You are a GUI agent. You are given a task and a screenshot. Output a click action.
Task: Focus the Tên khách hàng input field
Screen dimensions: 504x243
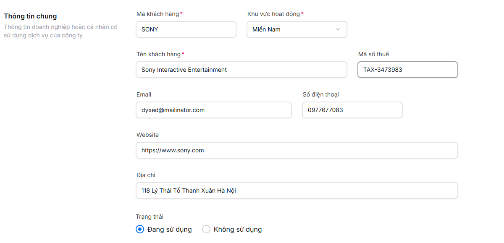(241, 70)
